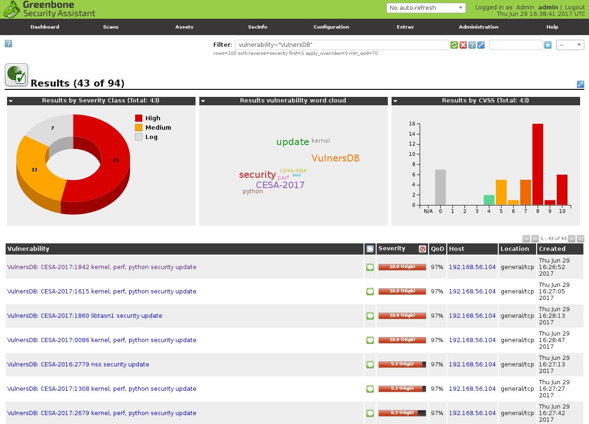Sort results by Host column header
Image resolution: width=589 pixels, height=424 pixels.
[457, 249]
